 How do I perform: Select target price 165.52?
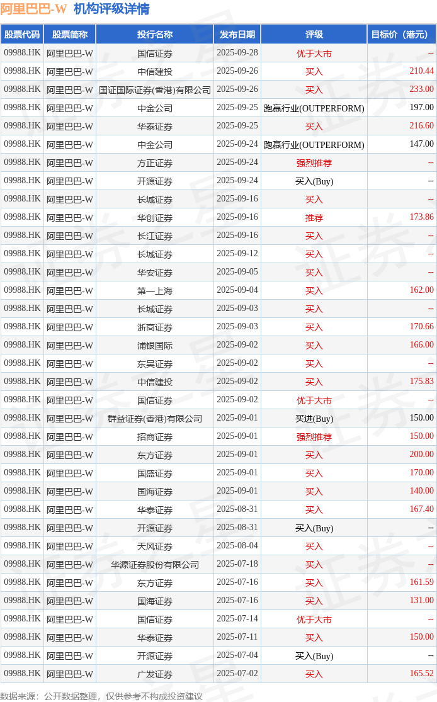point(421,673)
